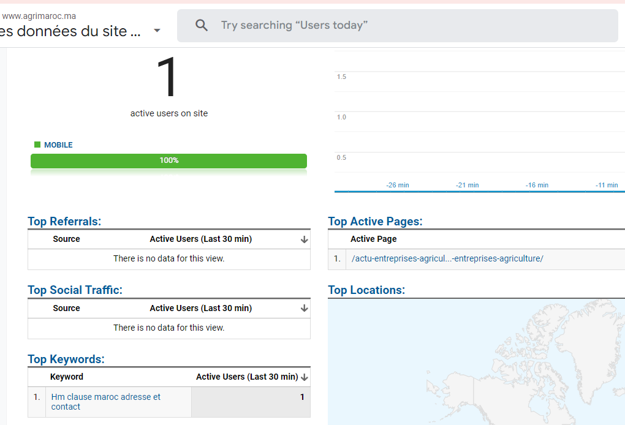Sort Top Social Traffic Active Users arrow
The height and width of the screenshot is (425, 625).
[x=304, y=308]
